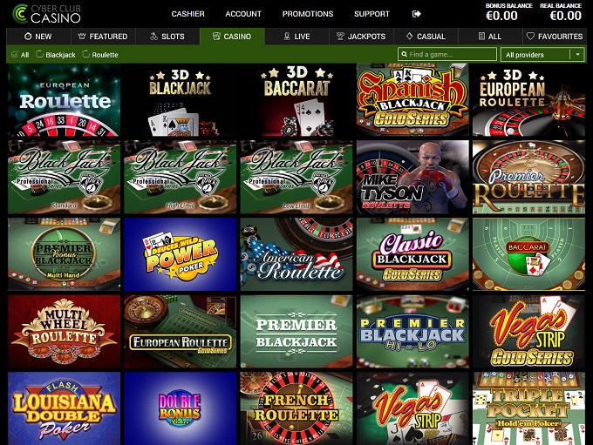
Task: Switch to the Live tab
Action: tap(296, 37)
